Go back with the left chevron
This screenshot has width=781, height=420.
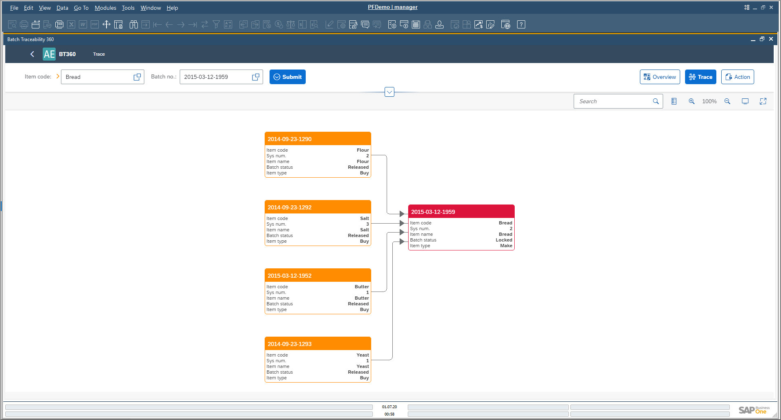pos(32,54)
